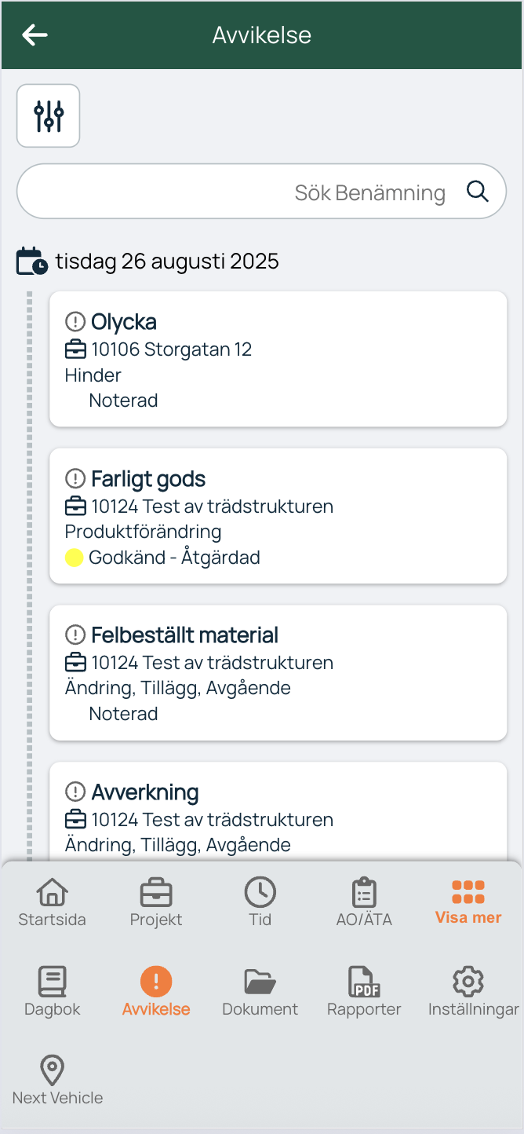Click the calendar icon next to the date
The image size is (524, 1134).
31,260
